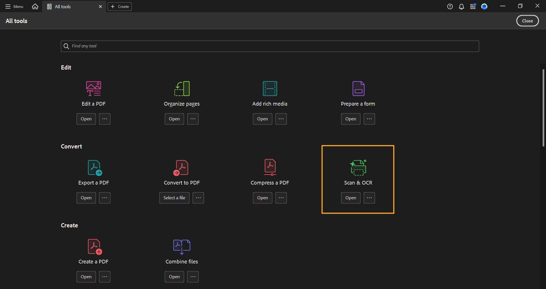The height and width of the screenshot is (289, 546).
Task: Open the hamburger Menu
Action: [14, 7]
